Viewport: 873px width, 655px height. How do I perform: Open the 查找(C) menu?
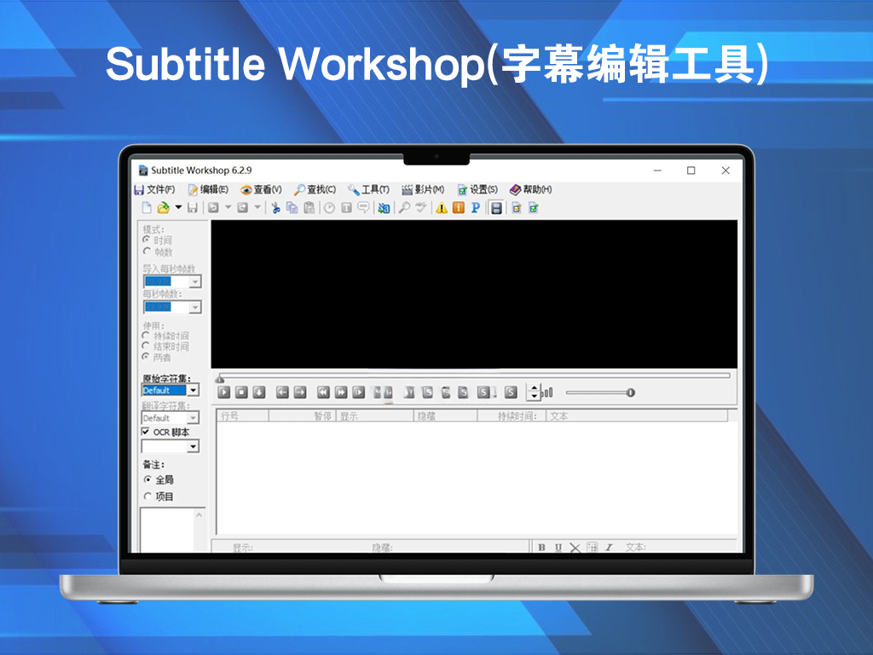tap(315, 189)
